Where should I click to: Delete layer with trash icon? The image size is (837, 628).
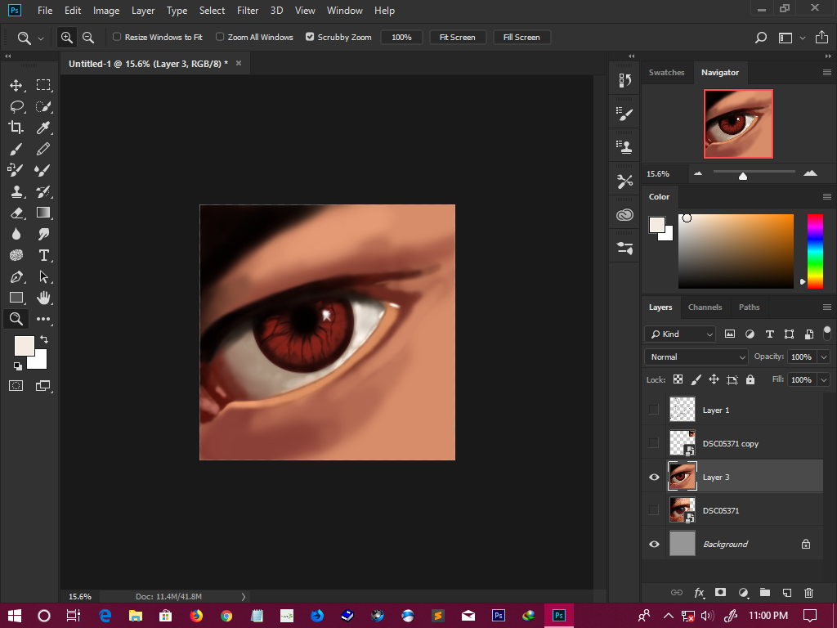[808, 592]
